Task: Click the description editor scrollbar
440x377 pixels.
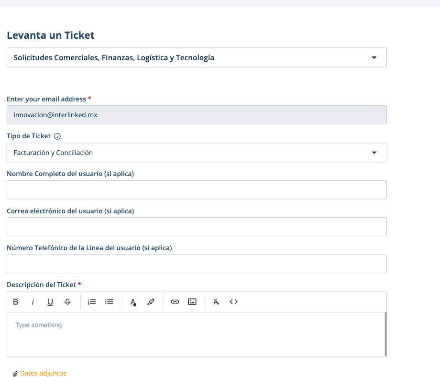Action: point(385,334)
